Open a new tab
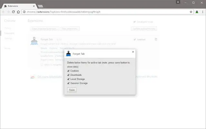This screenshot has height=129, width=206. tap(40, 6)
